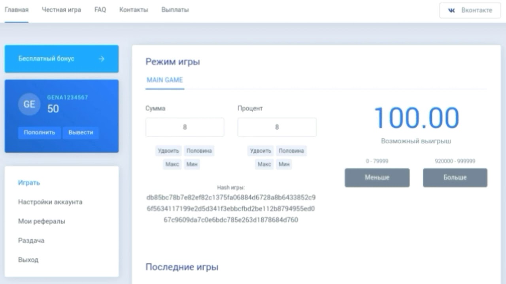Click Мин under Процент
Screen dimensions: 506x284
click(x=284, y=164)
